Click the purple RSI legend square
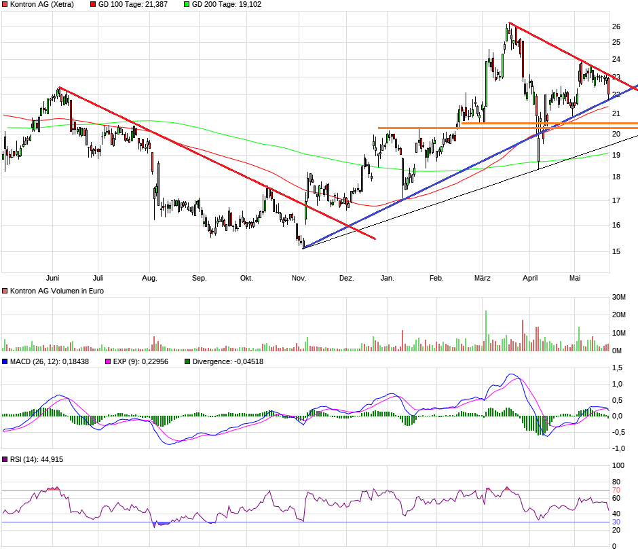 coord(5,459)
